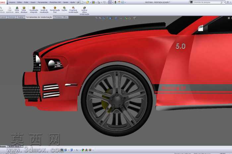Open the Ajuda menu
This screenshot has width=232, height=154.
(x=72, y=2)
